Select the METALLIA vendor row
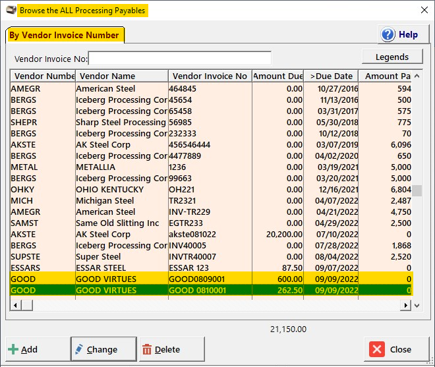 [x=211, y=167]
